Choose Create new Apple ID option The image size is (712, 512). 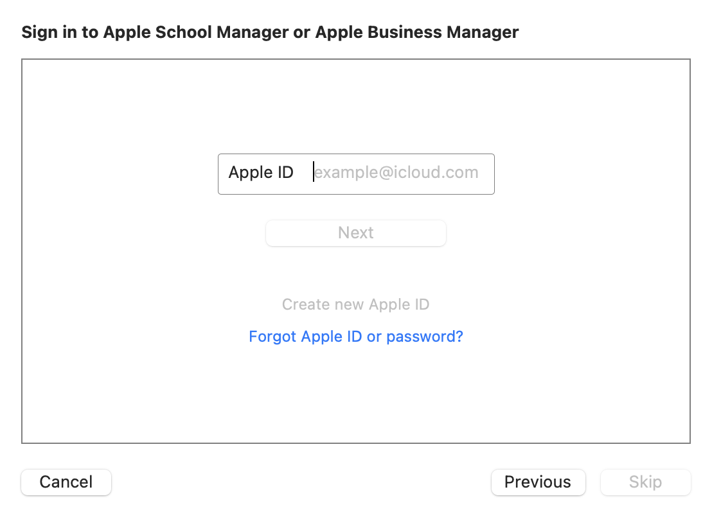(355, 305)
